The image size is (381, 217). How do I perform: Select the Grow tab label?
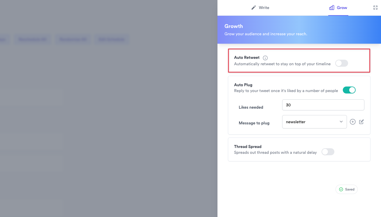[342, 8]
